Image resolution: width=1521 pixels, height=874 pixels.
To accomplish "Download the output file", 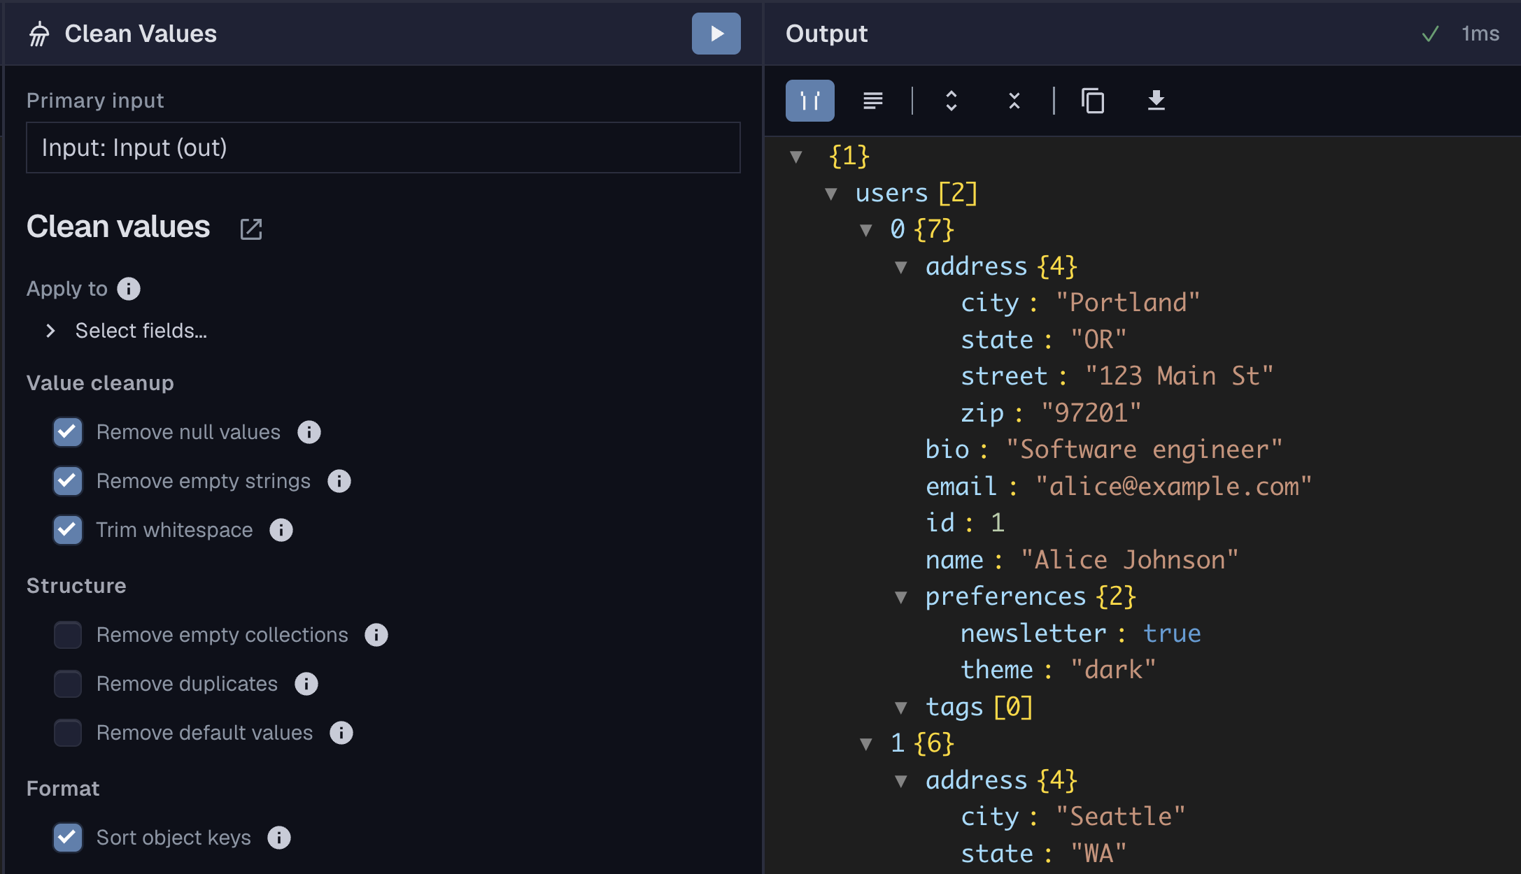I will point(1156,101).
